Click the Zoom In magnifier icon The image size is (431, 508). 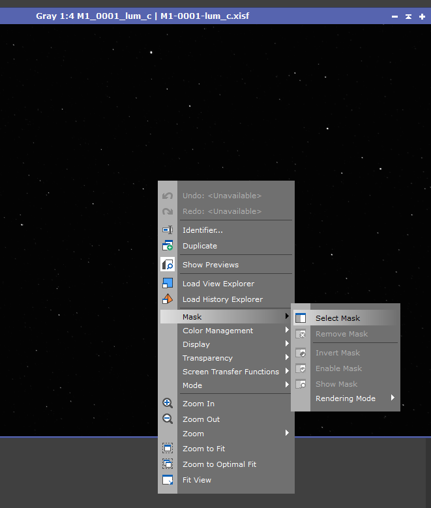(168, 404)
